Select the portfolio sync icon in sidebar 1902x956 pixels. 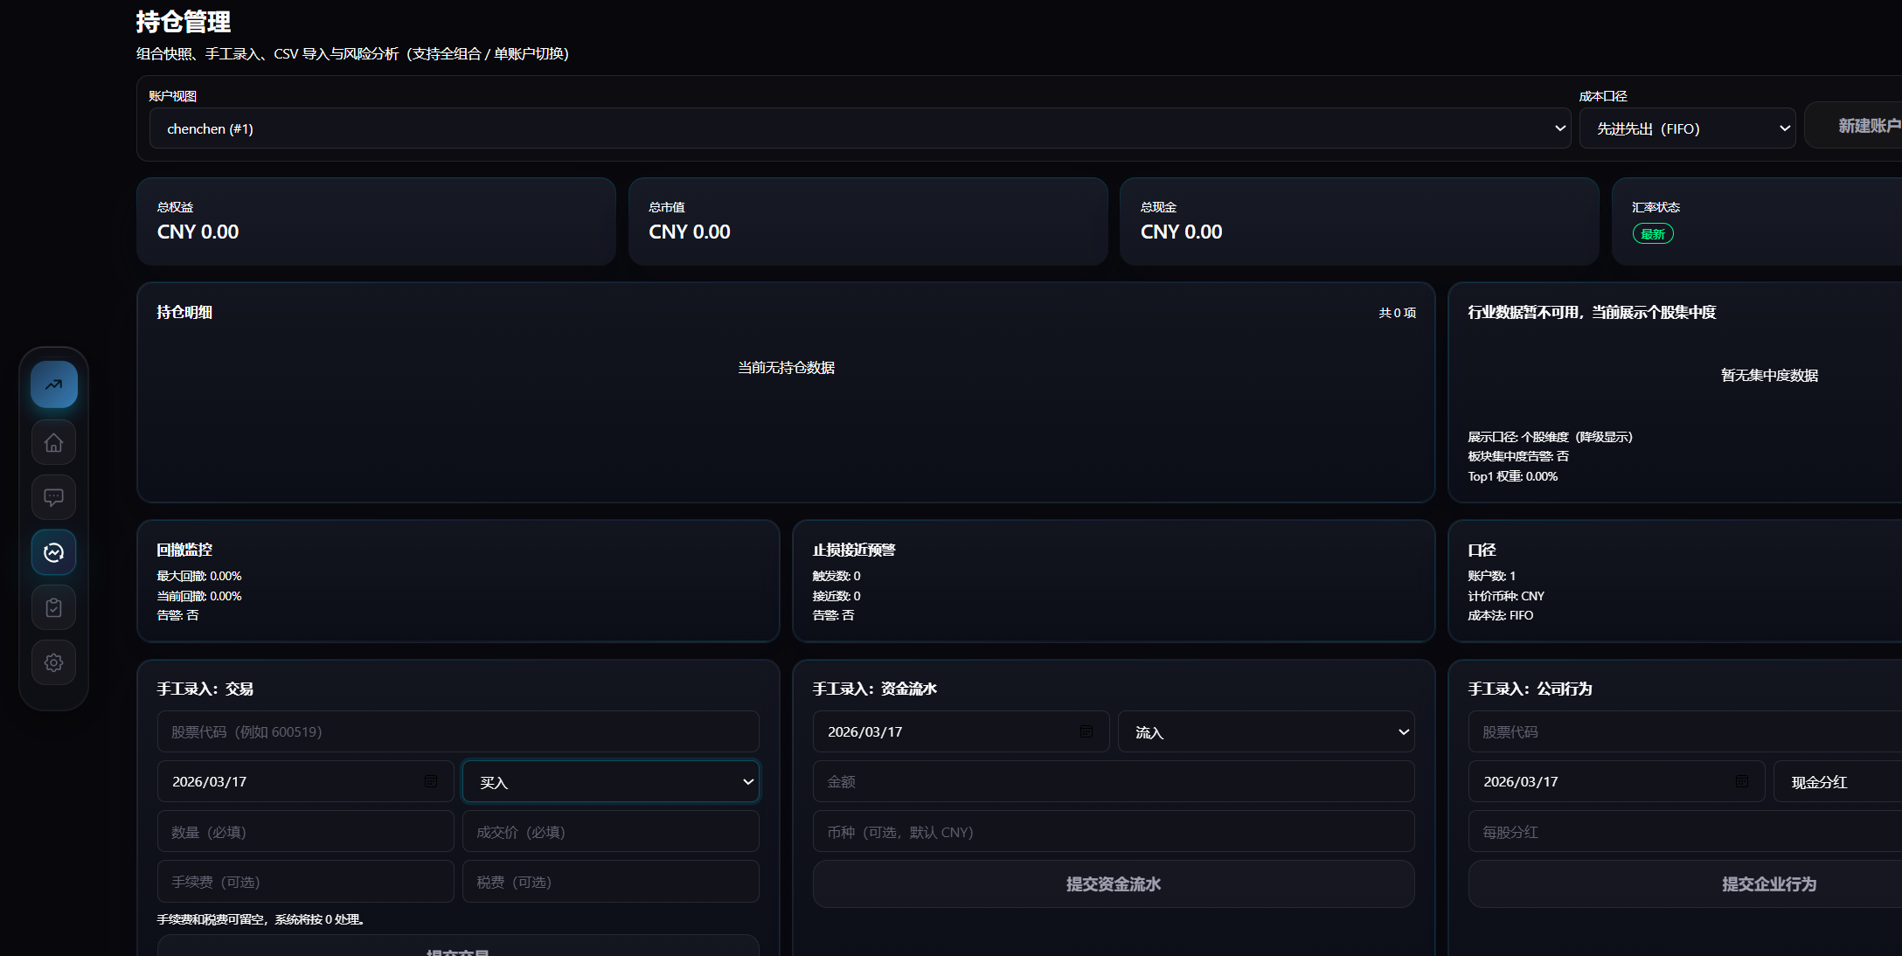[53, 552]
